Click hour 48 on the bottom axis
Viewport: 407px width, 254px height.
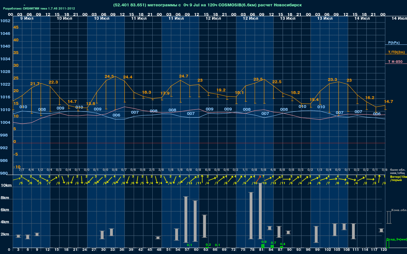click(159, 250)
